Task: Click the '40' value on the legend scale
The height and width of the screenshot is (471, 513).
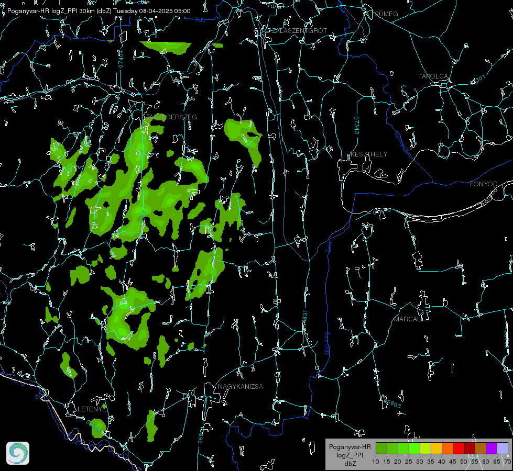Action: coord(442,462)
